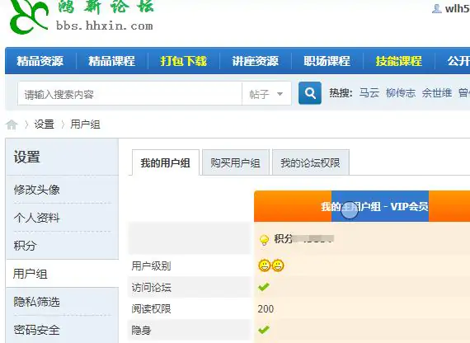Click the wlh5 username link
Image resolution: width=470 pixels, height=343 pixels.
(458, 8)
